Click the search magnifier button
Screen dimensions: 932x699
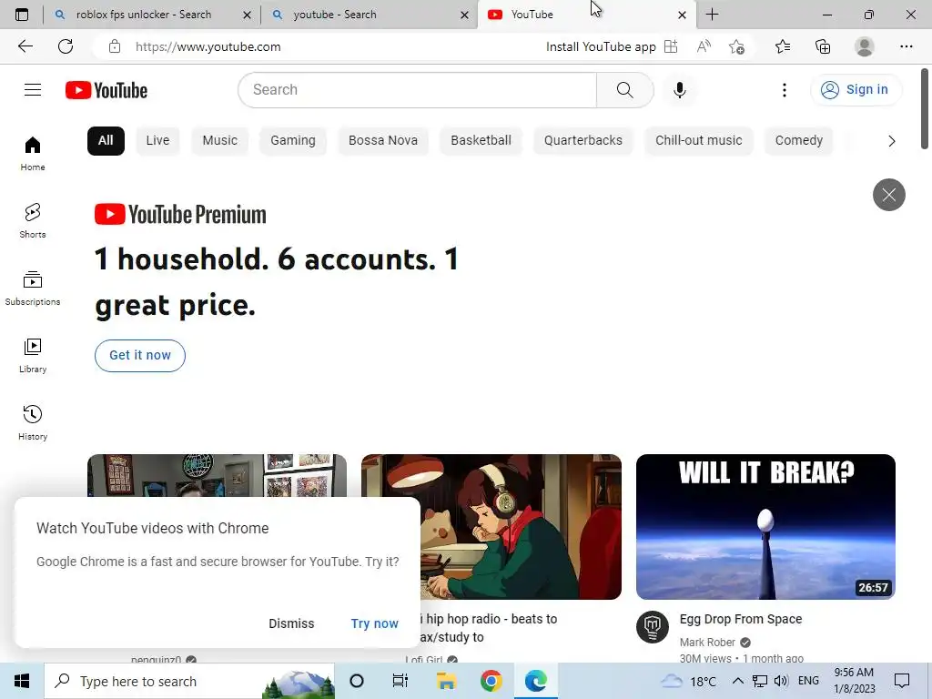click(624, 90)
